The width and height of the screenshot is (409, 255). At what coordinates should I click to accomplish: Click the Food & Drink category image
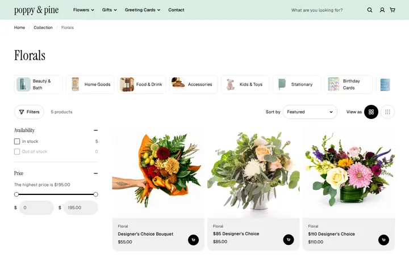(x=127, y=84)
